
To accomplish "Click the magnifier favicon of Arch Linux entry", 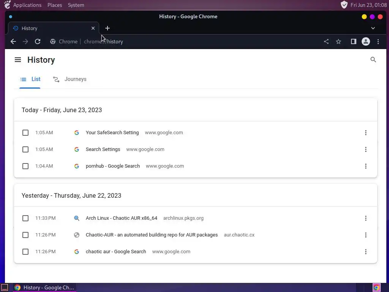I will [77, 218].
